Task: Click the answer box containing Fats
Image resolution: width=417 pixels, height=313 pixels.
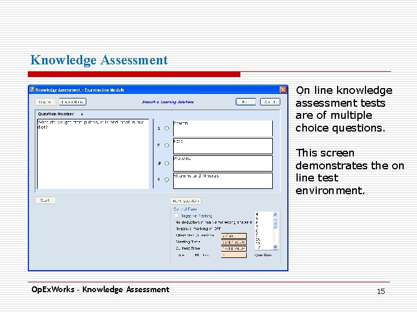Action: [223, 146]
